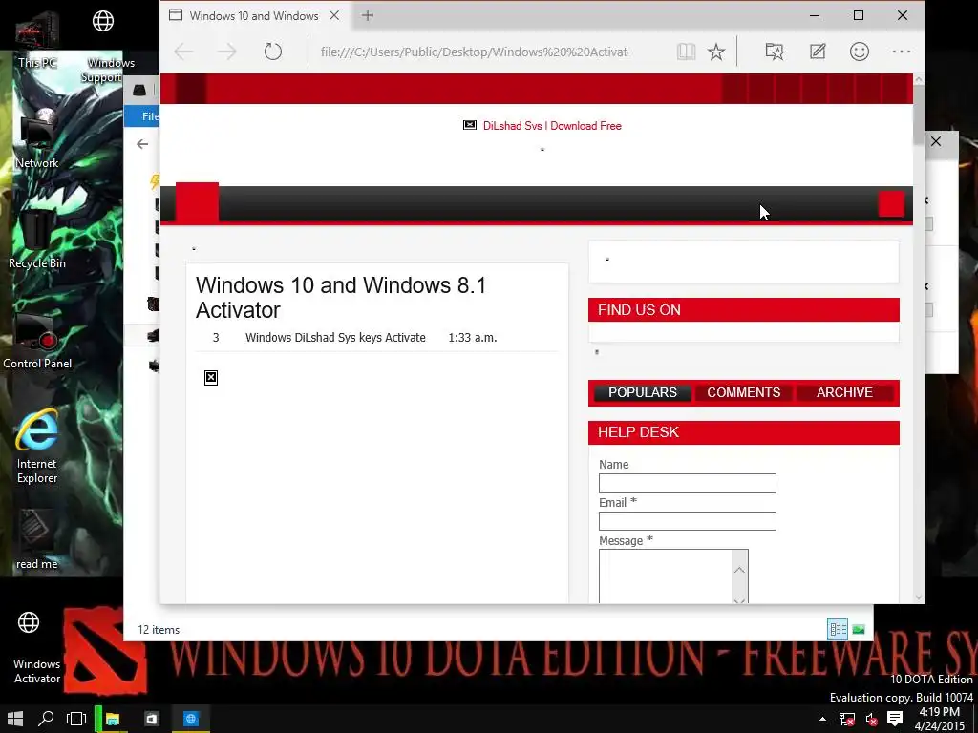Image resolution: width=978 pixels, height=733 pixels.
Task: Close the Windows 10 and Windows tab
Action: [x=334, y=15]
